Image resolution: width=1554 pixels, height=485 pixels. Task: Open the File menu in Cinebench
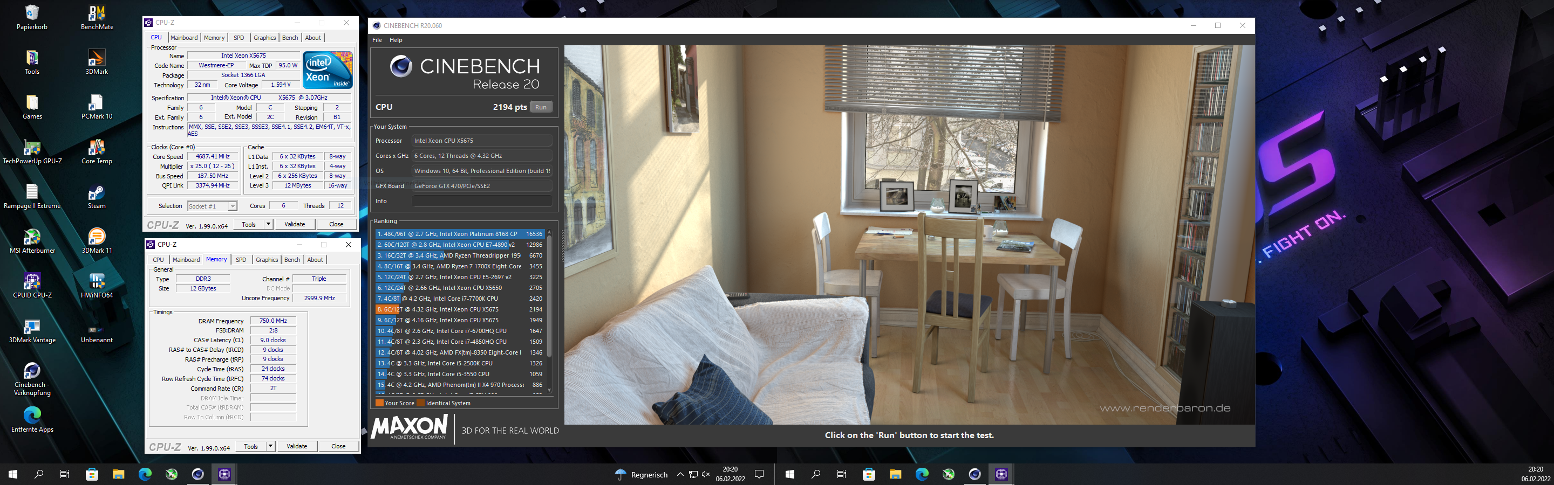377,40
